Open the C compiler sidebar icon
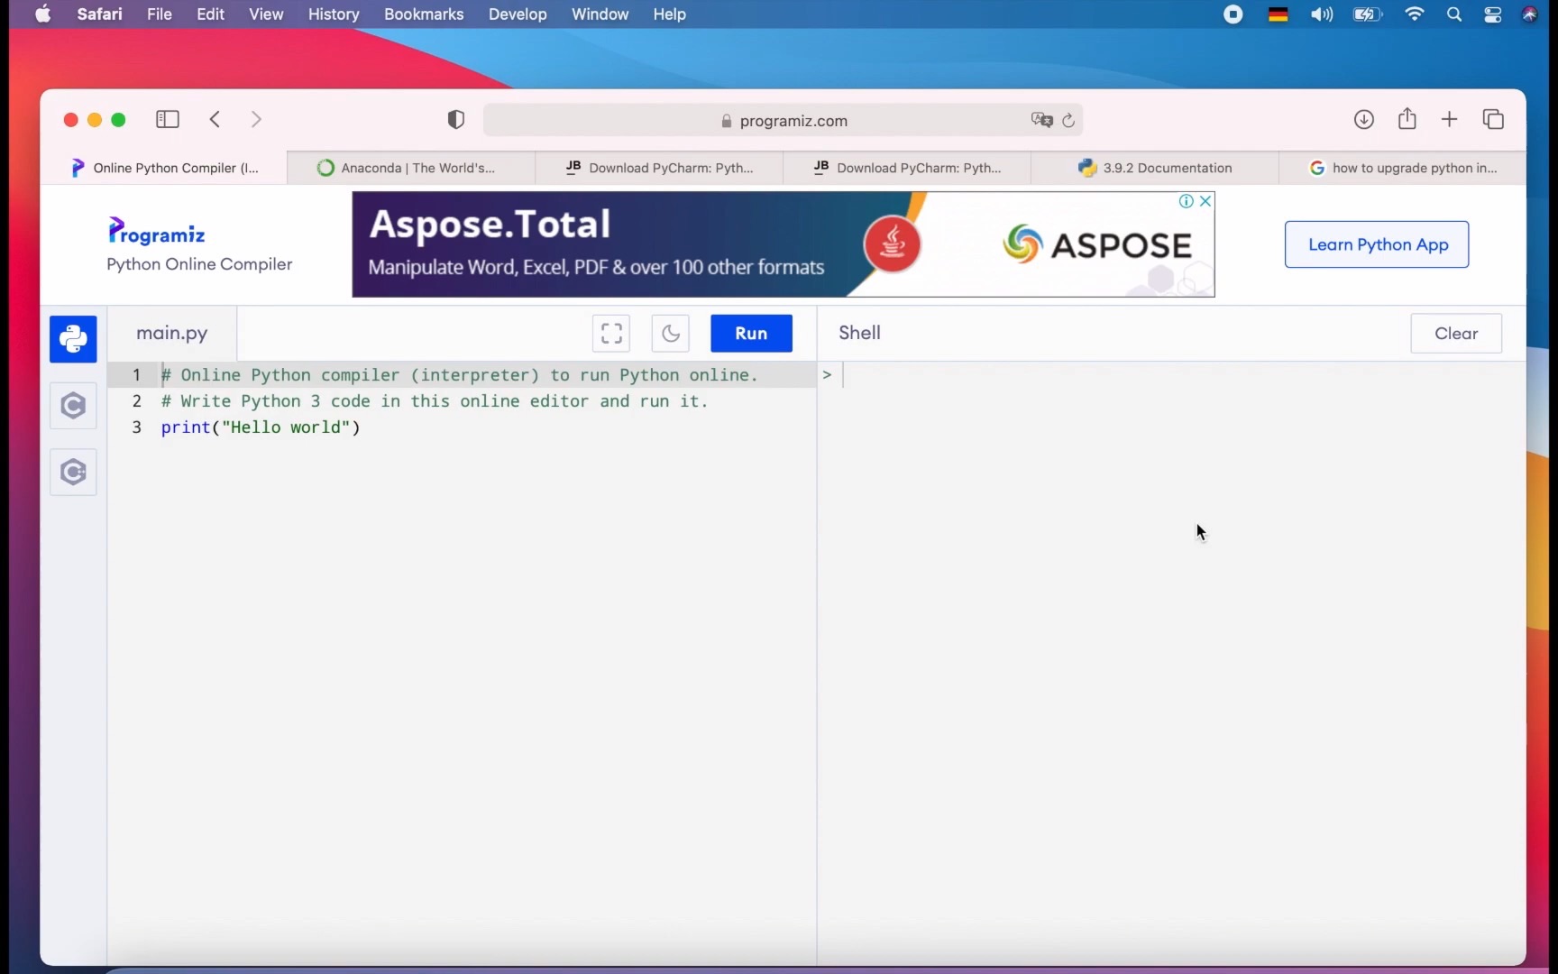 tap(73, 406)
